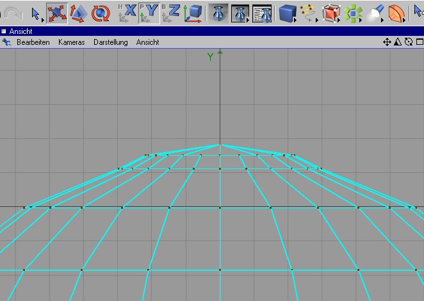Toggle Y axis lock
The width and height of the screenshot is (424, 301).
click(149, 12)
